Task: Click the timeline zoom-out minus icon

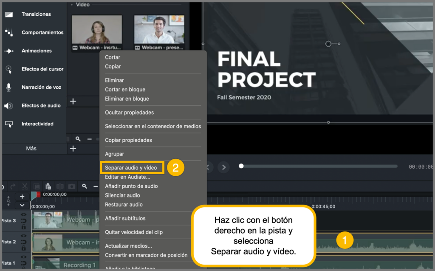Action: [96, 186]
